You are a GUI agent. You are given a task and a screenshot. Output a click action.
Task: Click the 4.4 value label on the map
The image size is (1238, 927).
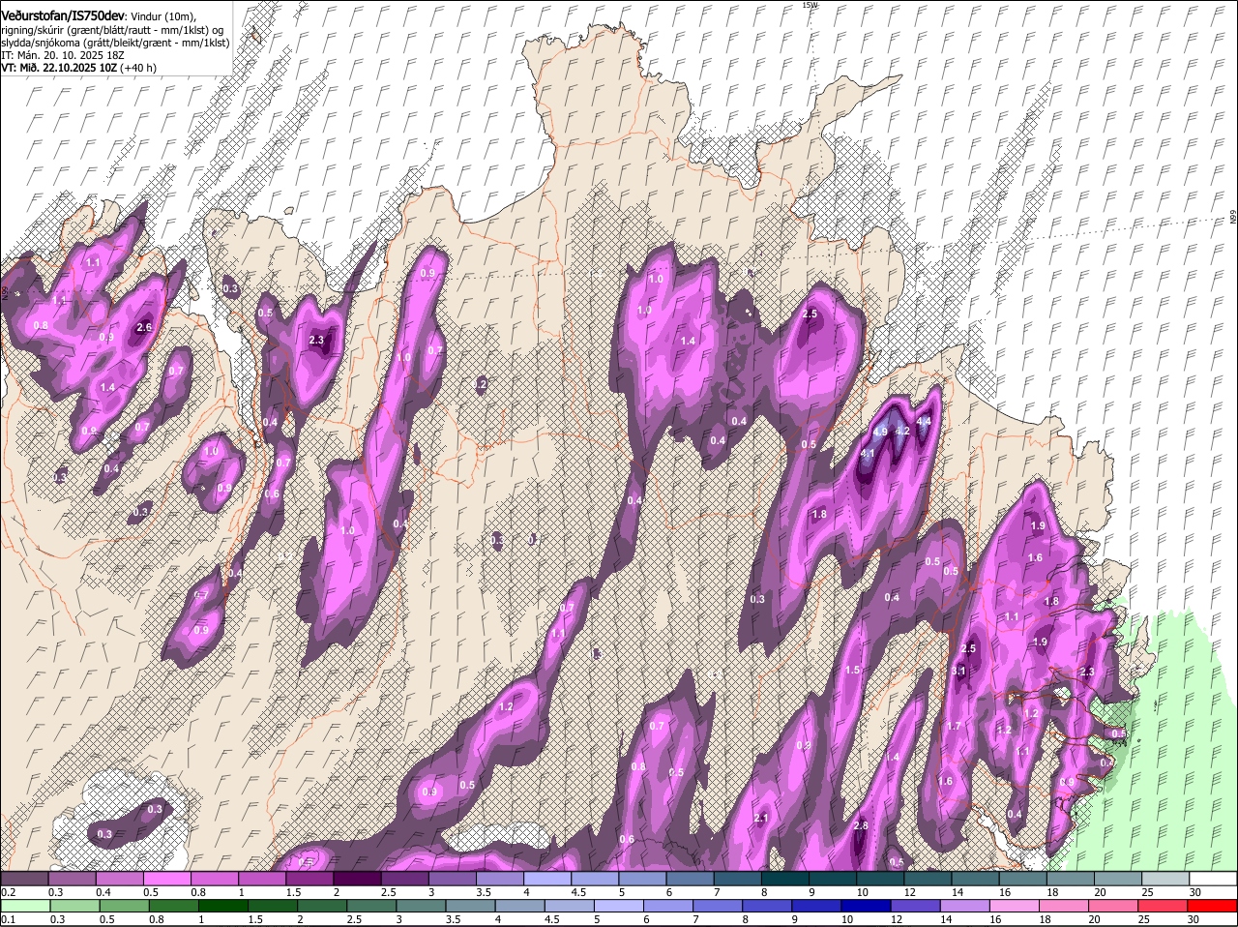point(924,422)
